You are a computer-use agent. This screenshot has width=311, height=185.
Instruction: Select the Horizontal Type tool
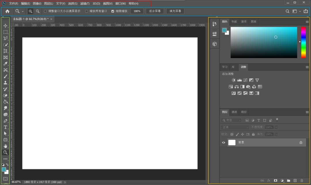pos(5,127)
